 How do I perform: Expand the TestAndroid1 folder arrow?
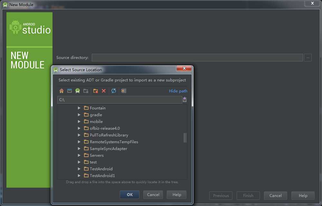79,176
